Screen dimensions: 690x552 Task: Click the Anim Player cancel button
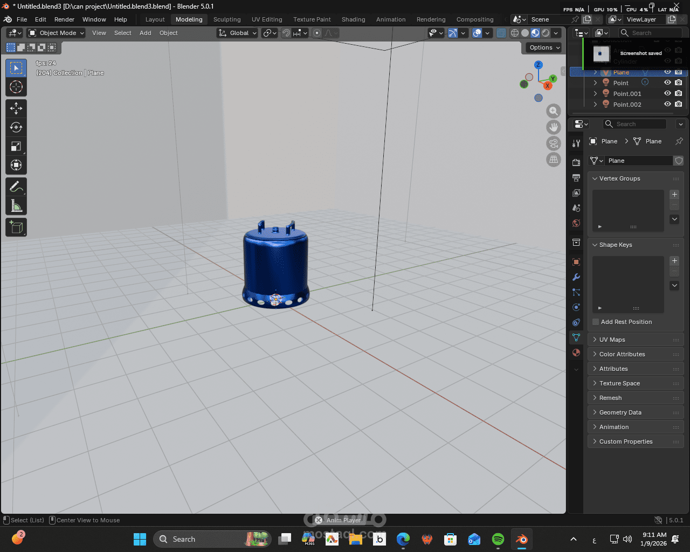319,520
